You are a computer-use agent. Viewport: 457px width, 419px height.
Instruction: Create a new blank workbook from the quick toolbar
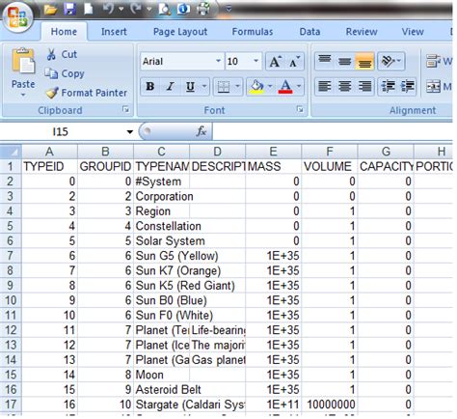[88, 9]
